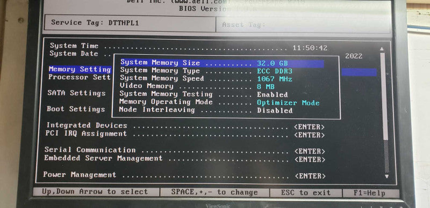Select the System Time row
Screen dimensions: 430x208
[x=189, y=47]
